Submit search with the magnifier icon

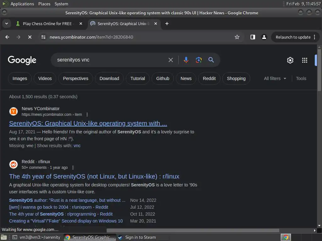point(211,60)
